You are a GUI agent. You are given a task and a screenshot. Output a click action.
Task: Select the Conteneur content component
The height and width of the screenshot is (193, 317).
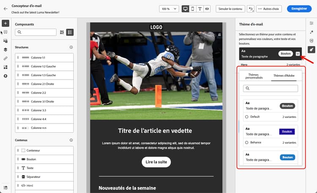44,150
